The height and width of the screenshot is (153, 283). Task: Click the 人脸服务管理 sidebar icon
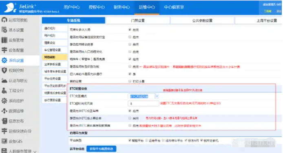(x=4, y=151)
